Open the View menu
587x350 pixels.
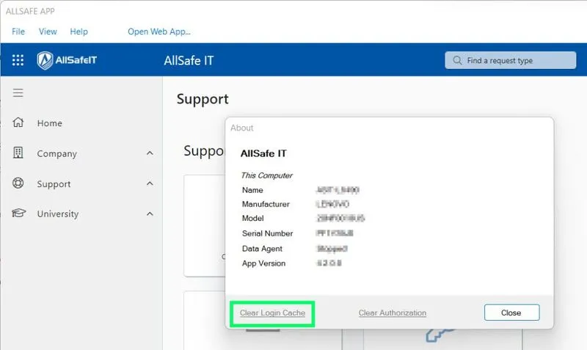click(x=48, y=32)
